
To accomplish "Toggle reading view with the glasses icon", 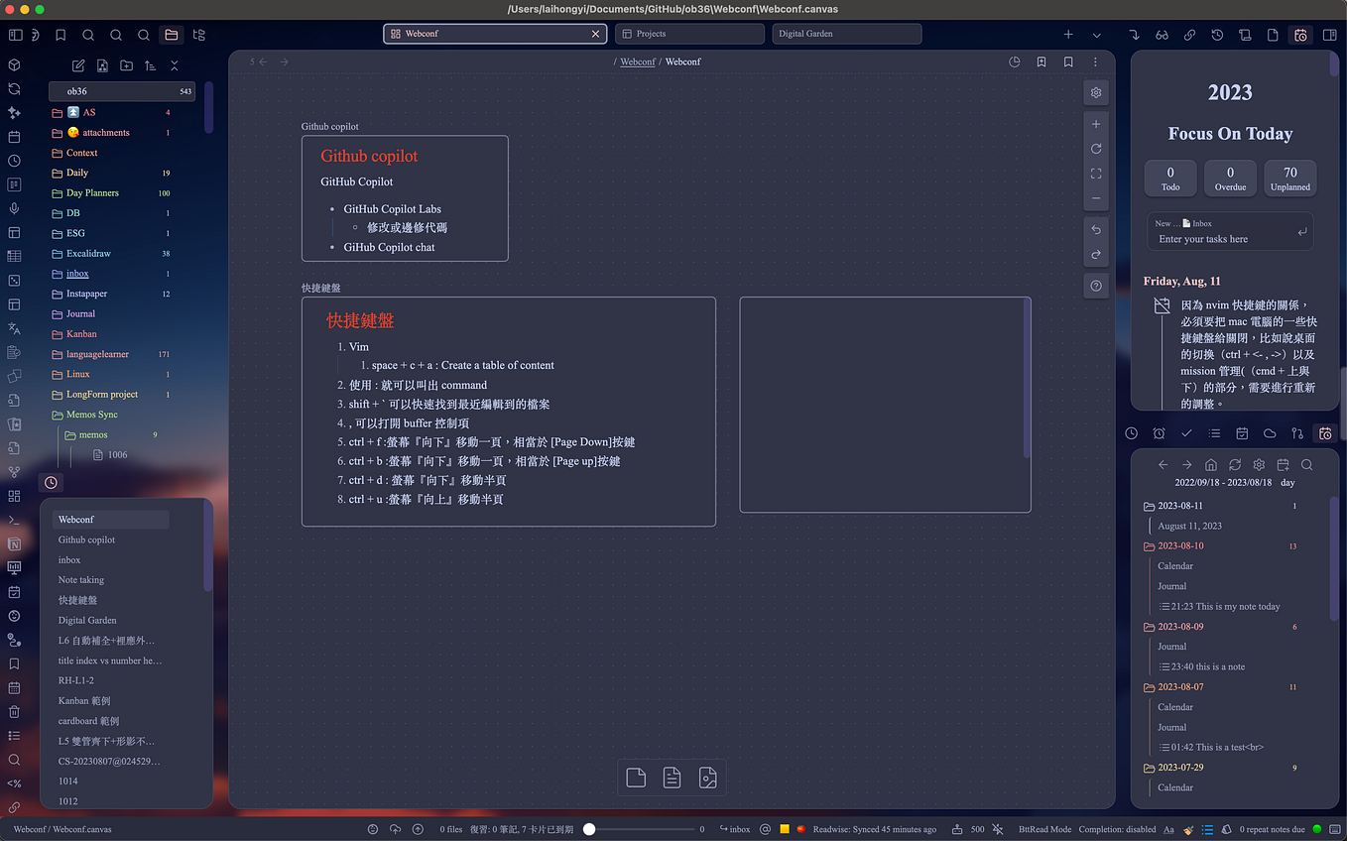I will pyautogui.click(x=1162, y=35).
